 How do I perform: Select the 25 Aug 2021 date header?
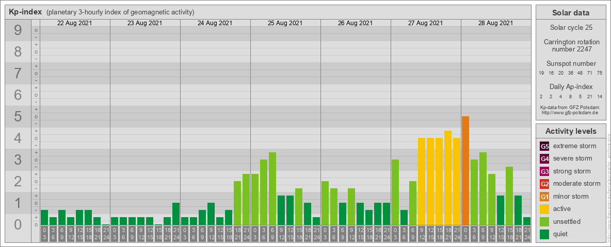285,23
